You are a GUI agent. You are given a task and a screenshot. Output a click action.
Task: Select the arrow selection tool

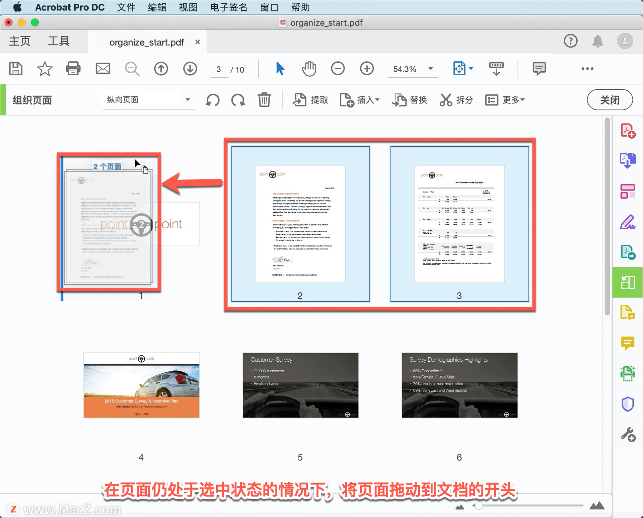coord(280,69)
